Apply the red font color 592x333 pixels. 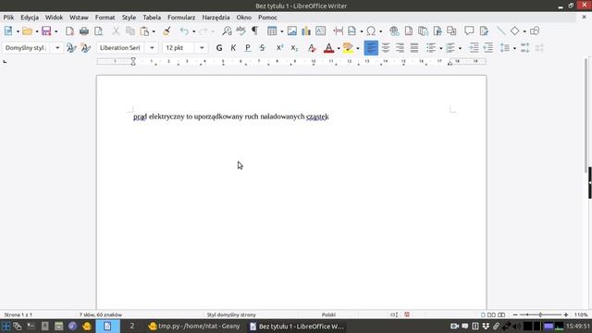[328, 48]
